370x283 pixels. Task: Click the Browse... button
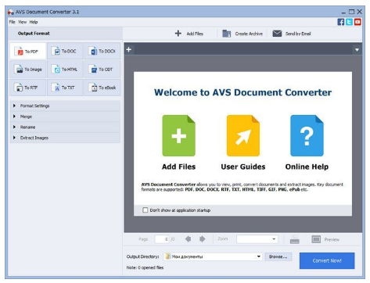(x=278, y=256)
